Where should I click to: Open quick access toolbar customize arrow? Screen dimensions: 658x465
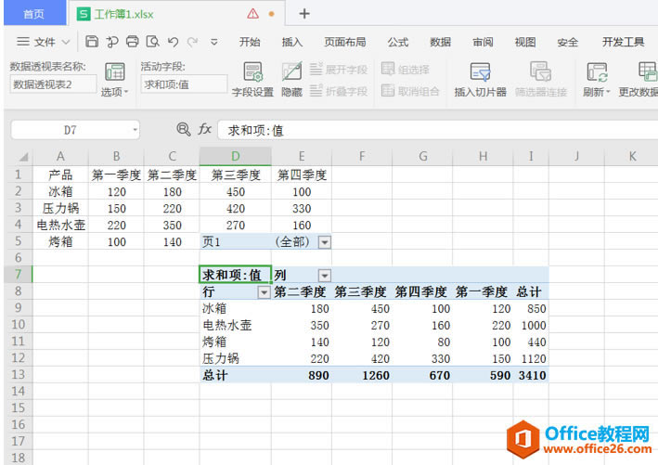point(214,42)
